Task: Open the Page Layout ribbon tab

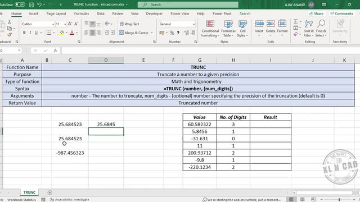Action: (x=56, y=13)
